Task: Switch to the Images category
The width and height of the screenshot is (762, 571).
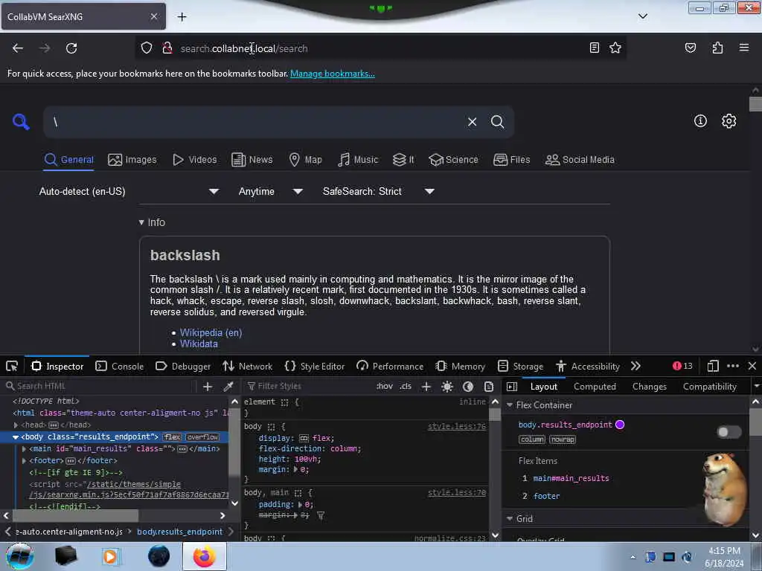Action: click(132, 160)
